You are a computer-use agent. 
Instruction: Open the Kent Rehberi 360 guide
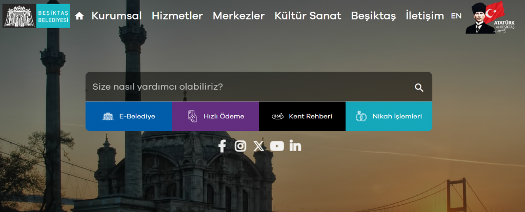coord(302,116)
